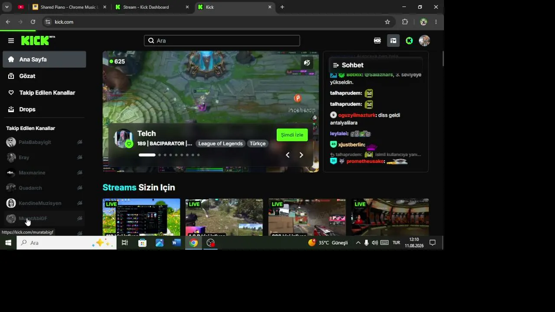Open the League of Legends category tag
Image resolution: width=555 pixels, height=312 pixels.
point(221,143)
